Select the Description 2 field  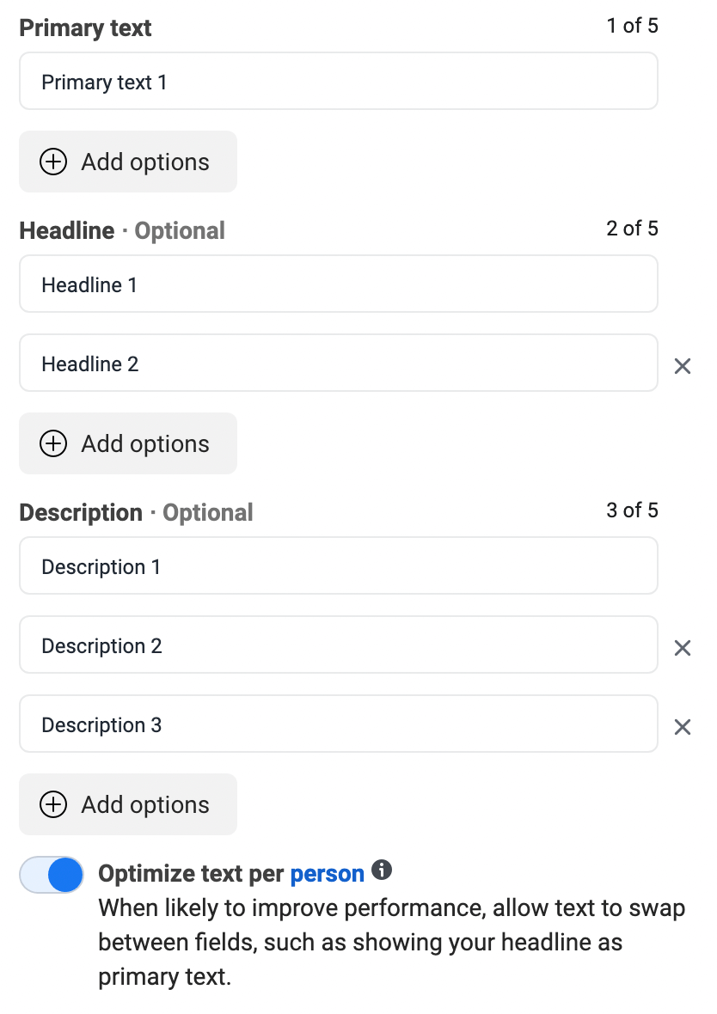point(338,644)
